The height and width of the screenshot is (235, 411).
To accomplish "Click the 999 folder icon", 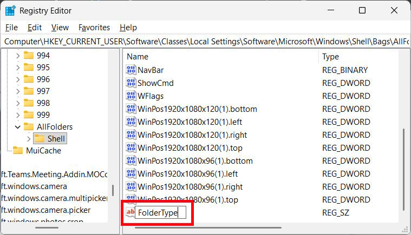I will click(29, 115).
